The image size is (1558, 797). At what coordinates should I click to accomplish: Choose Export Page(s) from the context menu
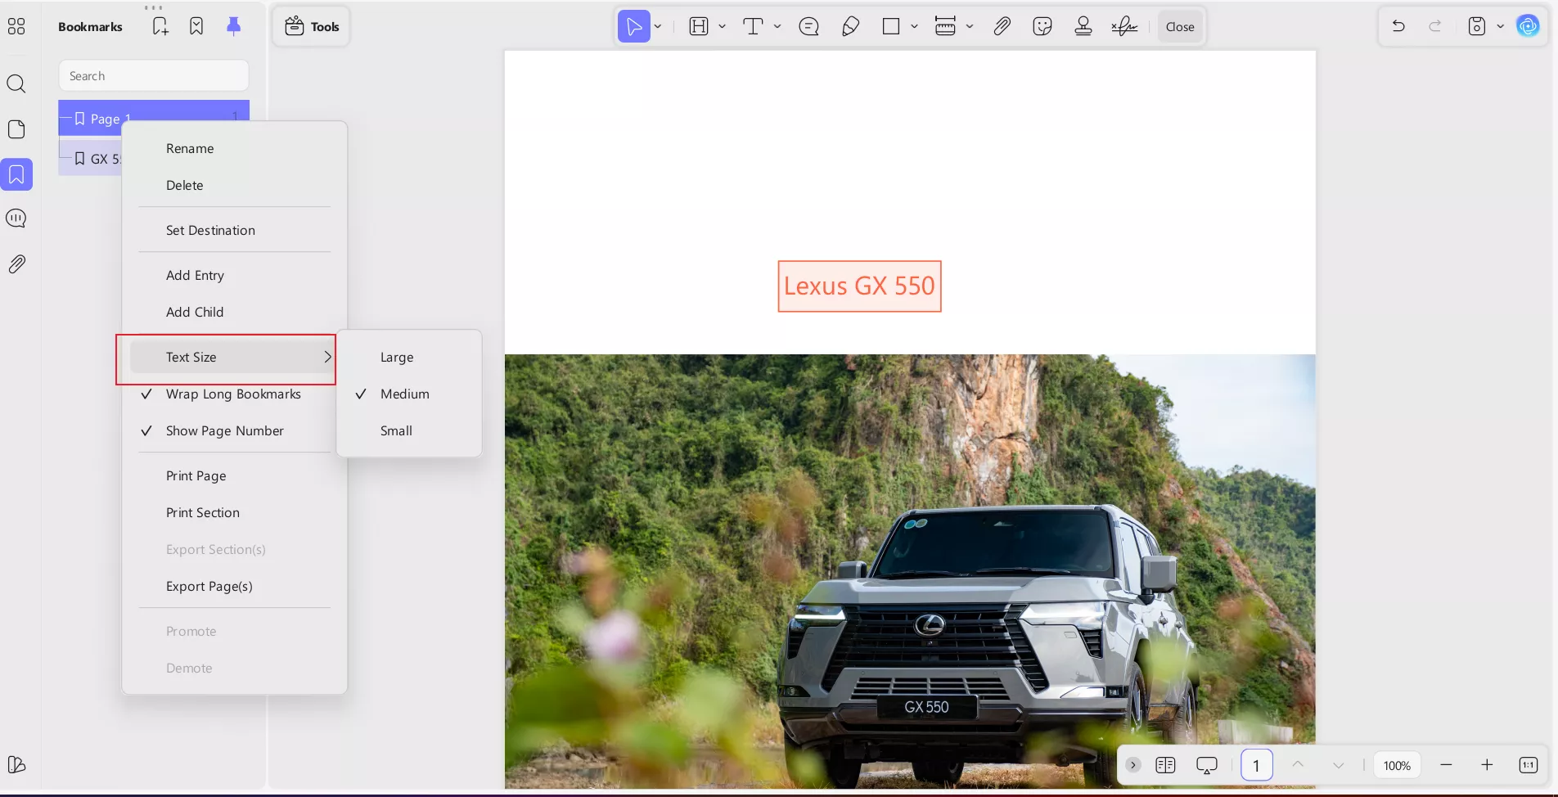[209, 586]
